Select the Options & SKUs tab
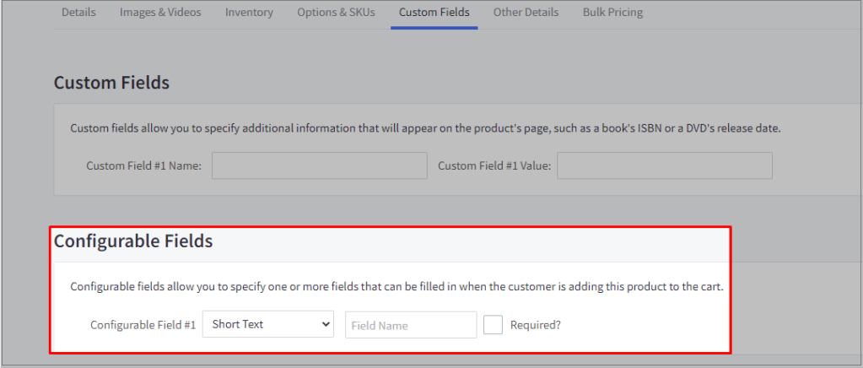The image size is (863, 368). tap(336, 13)
